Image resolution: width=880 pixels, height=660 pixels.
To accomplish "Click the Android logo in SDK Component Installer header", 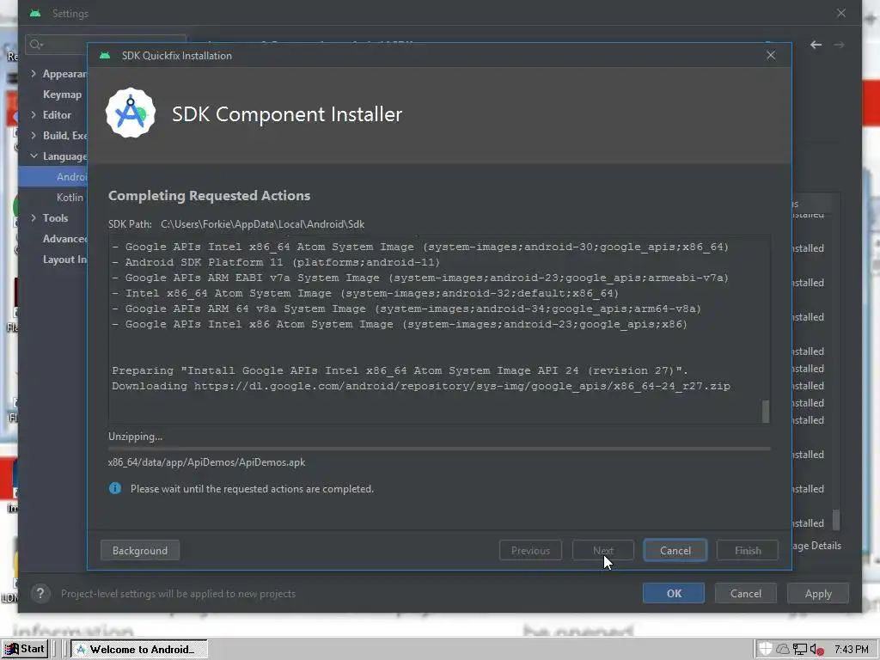I will 131,113.
